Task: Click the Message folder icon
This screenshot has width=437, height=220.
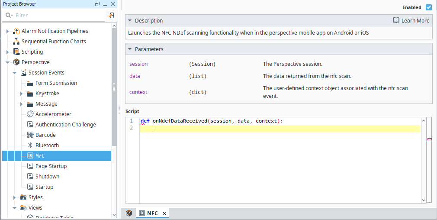Action: click(x=30, y=104)
